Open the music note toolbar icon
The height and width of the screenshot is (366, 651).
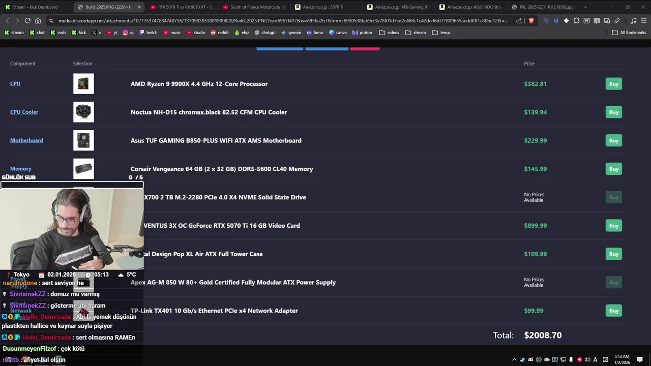(633, 21)
